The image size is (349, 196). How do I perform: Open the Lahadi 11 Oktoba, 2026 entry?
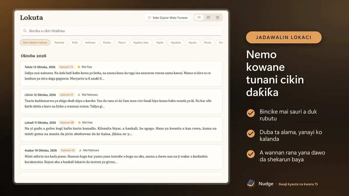(x=121, y=129)
